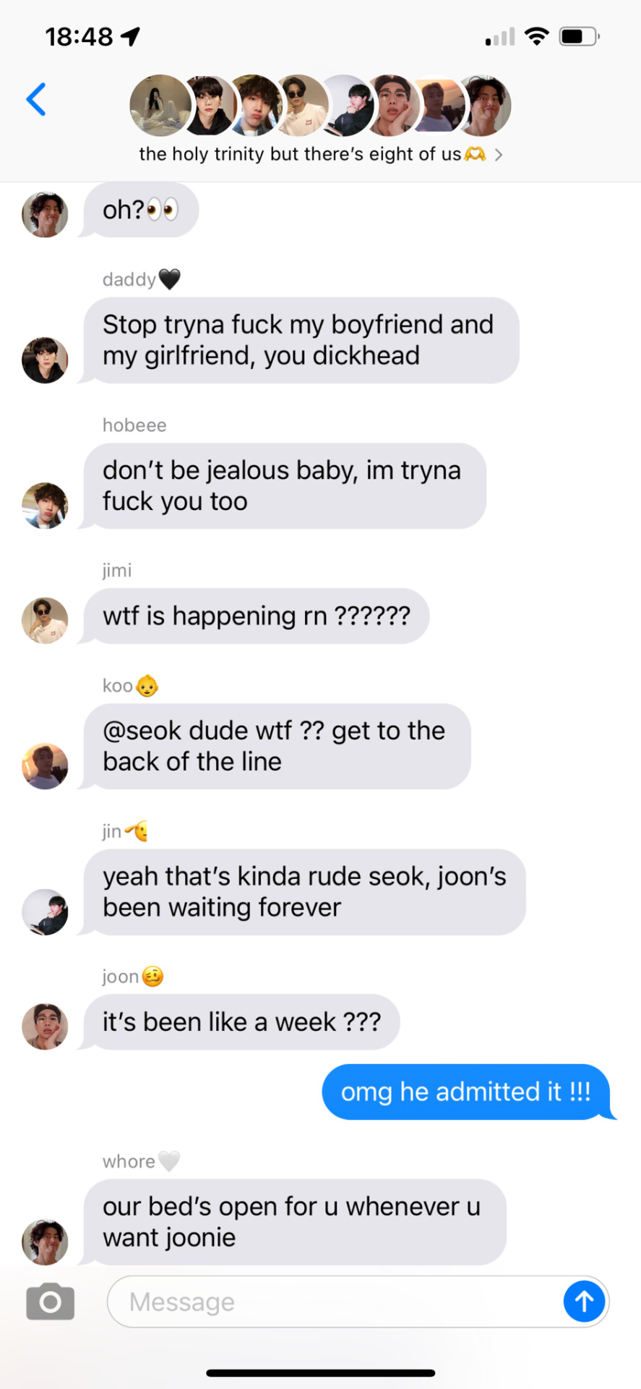
Task: Tap daddy's avatar beside his message
Action: tap(45, 360)
